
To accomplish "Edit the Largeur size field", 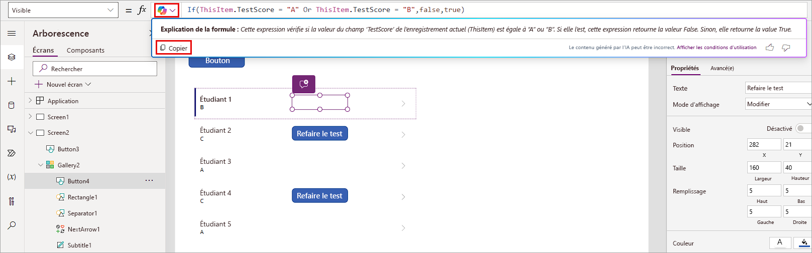I will 764,168.
